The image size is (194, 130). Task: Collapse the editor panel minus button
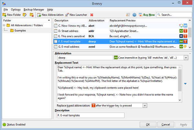coord(190,54)
